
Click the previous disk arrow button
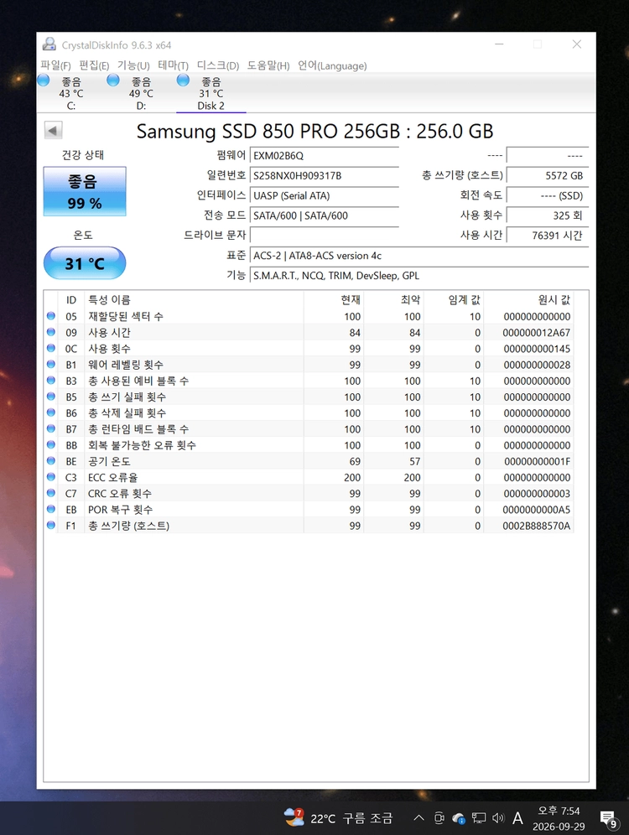(53, 130)
